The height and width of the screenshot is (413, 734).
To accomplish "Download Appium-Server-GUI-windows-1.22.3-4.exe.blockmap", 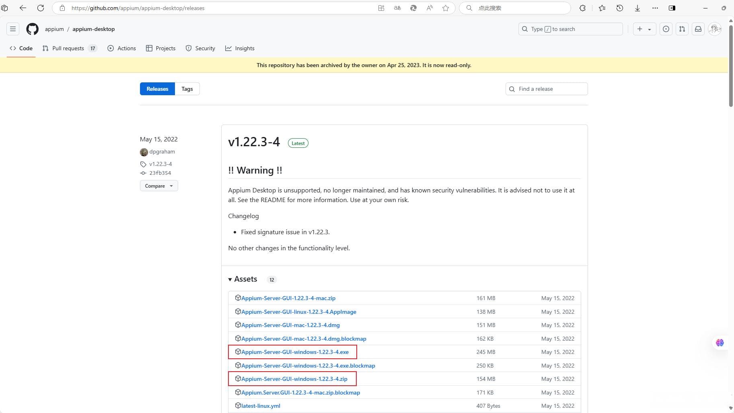I will pos(308,366).
